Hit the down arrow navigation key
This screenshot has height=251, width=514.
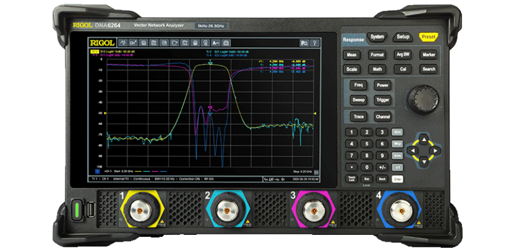point(424,161)
